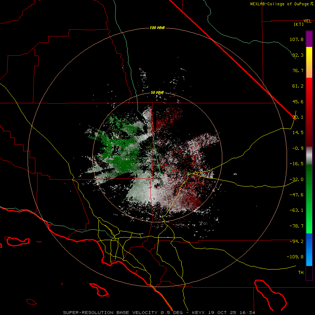Viewport: 315px width, 315px height.
Task: Click the product caption at the bottom
Action: tap(159, 313)
